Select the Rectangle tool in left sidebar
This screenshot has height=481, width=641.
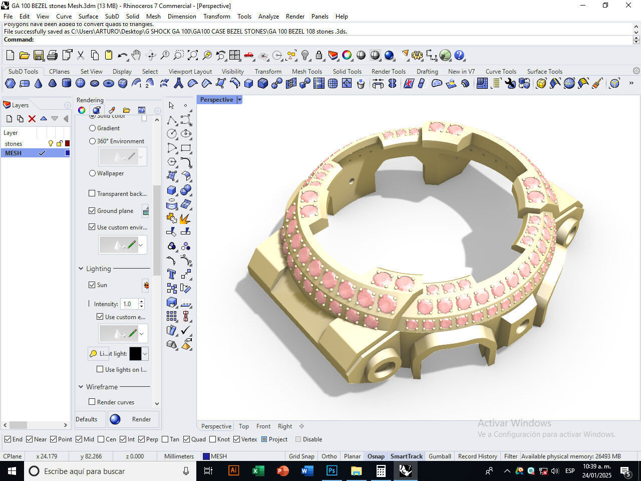[x=186, y=148]
